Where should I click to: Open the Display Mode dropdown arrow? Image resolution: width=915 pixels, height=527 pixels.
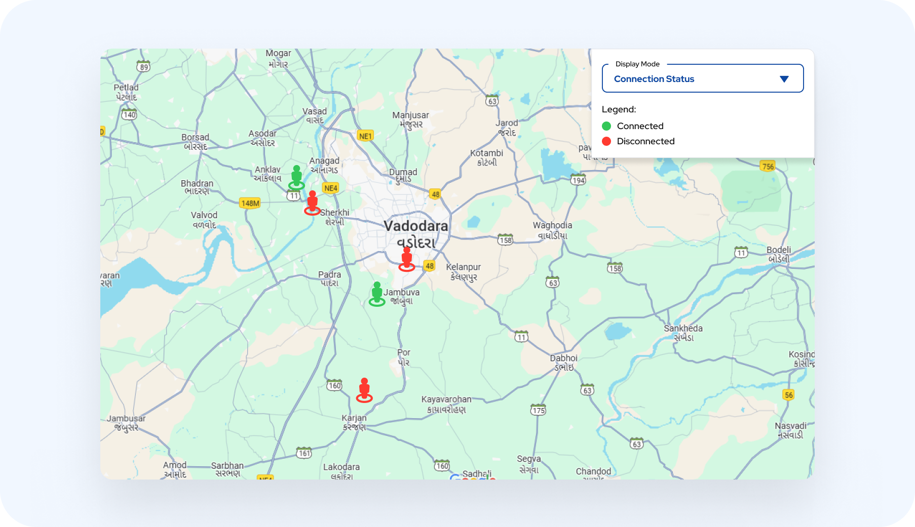click(784, 79)
